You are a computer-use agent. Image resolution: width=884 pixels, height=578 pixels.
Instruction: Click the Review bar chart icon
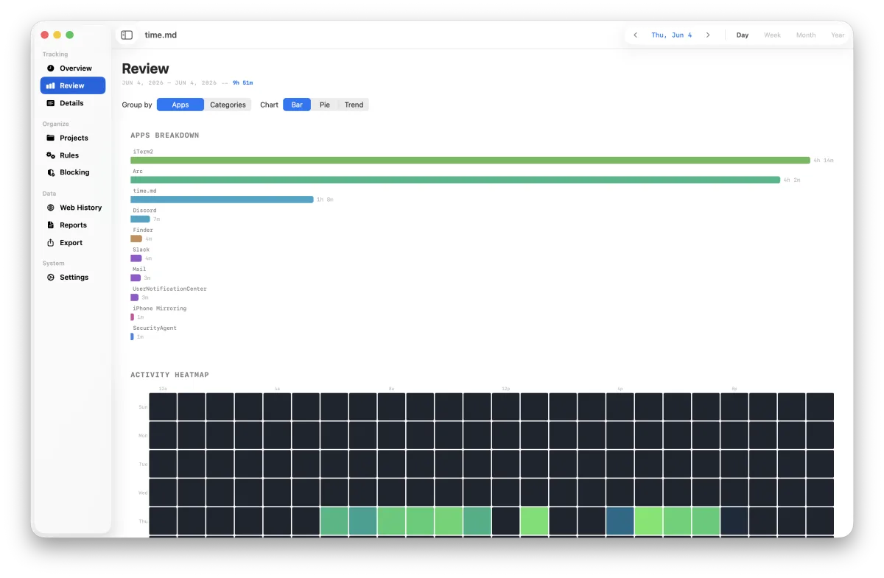pos(51,85)
